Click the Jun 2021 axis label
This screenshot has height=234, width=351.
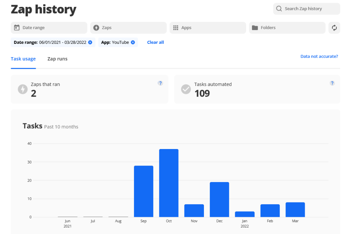(68, 223)
